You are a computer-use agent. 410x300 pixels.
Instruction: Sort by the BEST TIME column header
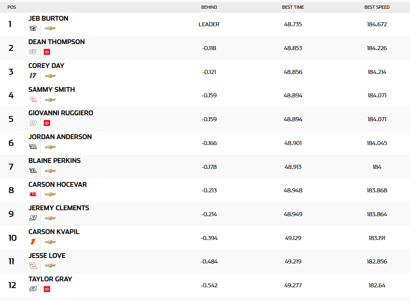pos(293,7)
